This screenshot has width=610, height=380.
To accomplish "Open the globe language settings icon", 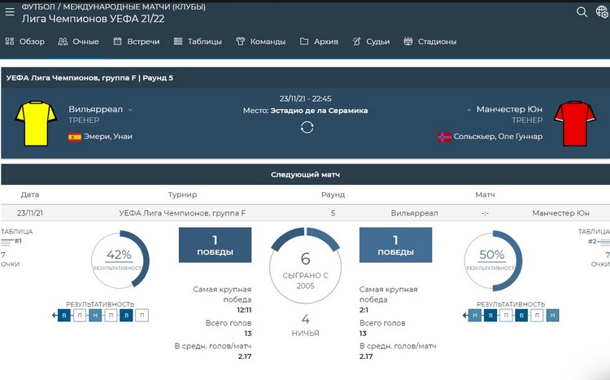I will tap(602, 12).
